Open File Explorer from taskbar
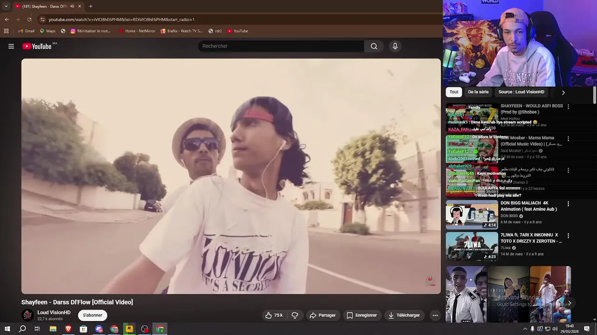 [53, 329]
